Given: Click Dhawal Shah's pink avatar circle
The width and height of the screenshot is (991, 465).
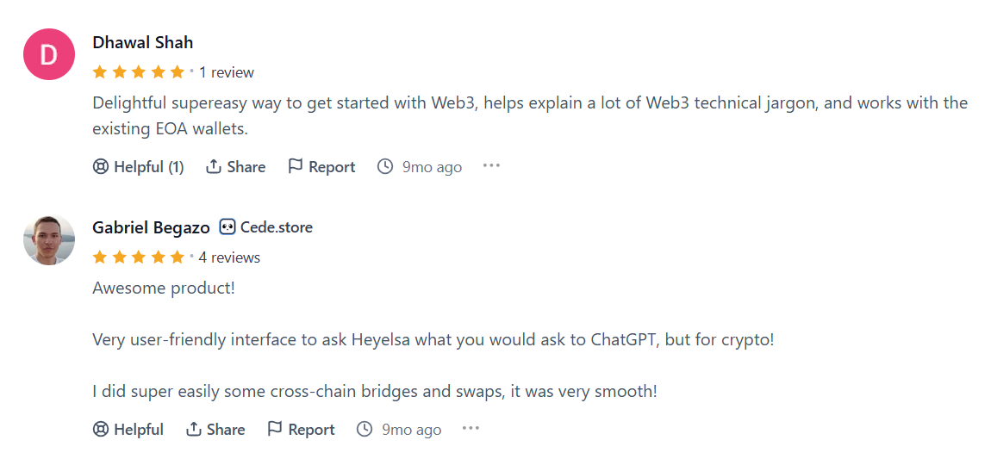Looking at the screenshot, I should [49, 54].
